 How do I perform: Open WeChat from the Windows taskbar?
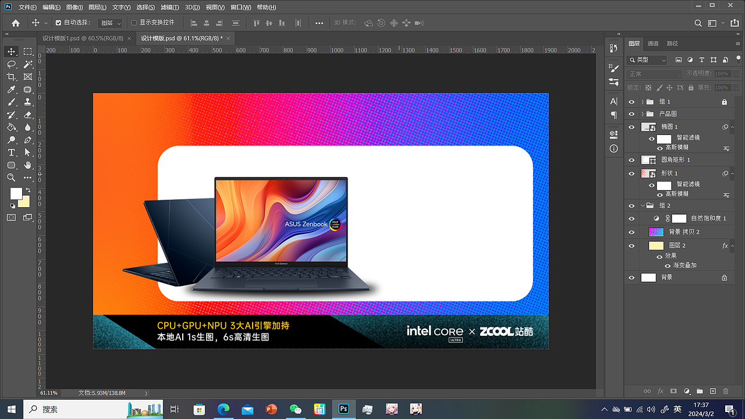coord(296,409)
